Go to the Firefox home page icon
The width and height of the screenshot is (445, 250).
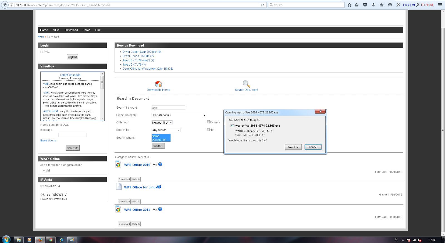pyautogui.click(x=382, y=5)
